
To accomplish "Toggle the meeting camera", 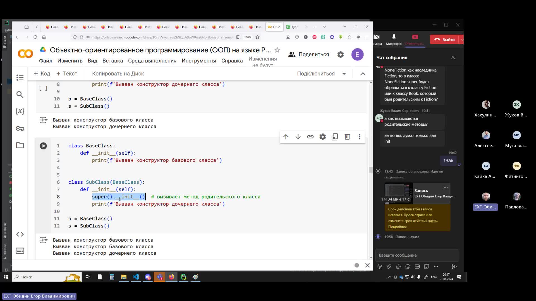I will (x=377, y=39).
